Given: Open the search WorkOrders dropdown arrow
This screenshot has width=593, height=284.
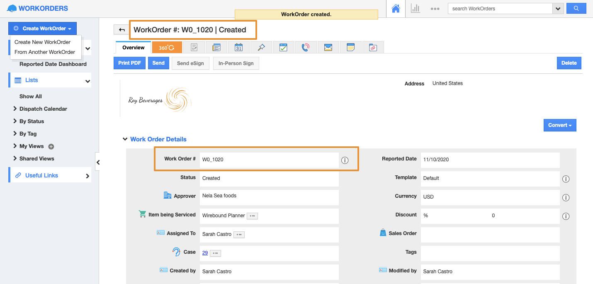Looking at the screenshot, I should [558, 9].
